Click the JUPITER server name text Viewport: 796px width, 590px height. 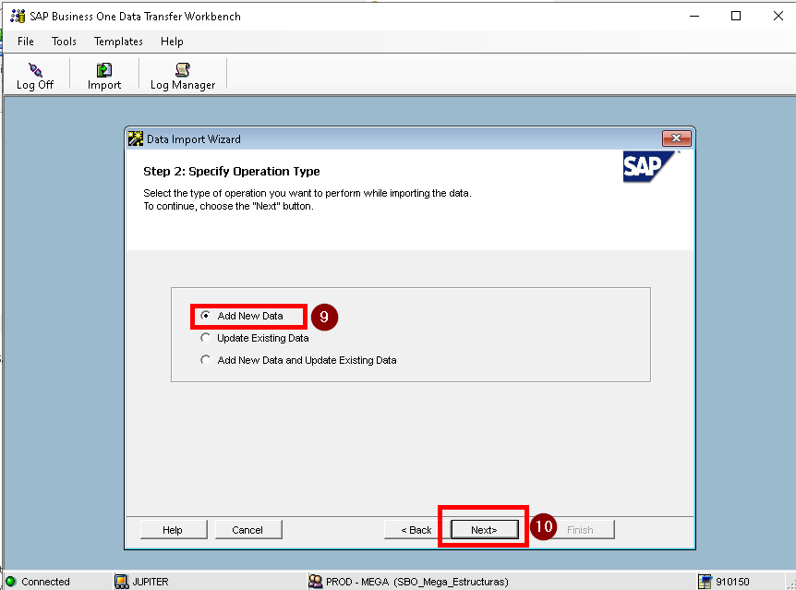151,582
